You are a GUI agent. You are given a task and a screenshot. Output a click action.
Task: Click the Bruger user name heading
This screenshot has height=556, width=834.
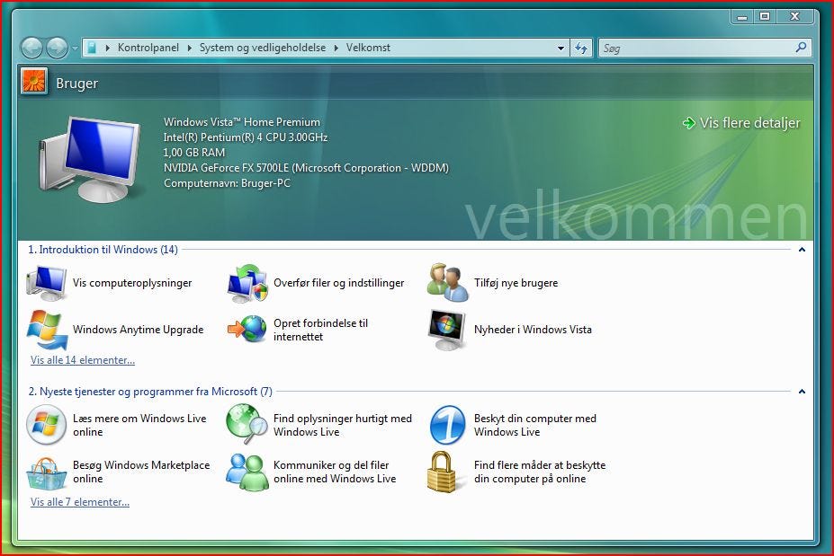click(x=77, y=84)
